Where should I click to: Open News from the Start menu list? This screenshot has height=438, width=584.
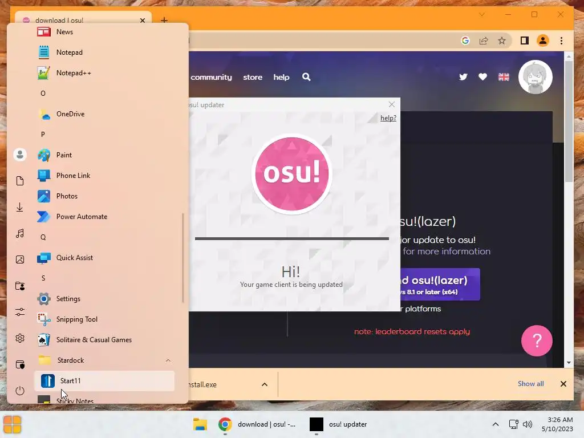click(x=105, y=32)
